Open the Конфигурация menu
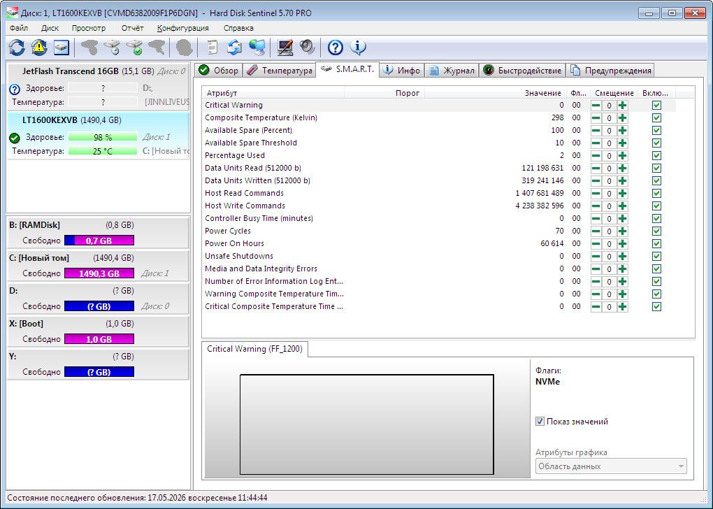The image size is (713, 509). 183,28
